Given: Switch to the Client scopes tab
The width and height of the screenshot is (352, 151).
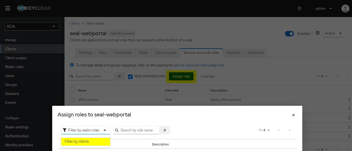Looking at the screenshot, I should click(166, 52).
